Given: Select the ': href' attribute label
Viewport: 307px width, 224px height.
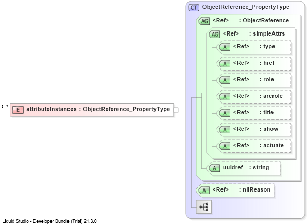Looking at the screenshot, I should coord(267,63).
